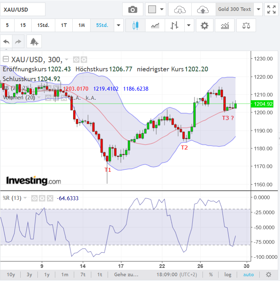This screenshot has width=280, height=281.
Task: Toggle the log scale option
Action: (x=228, y=274)
